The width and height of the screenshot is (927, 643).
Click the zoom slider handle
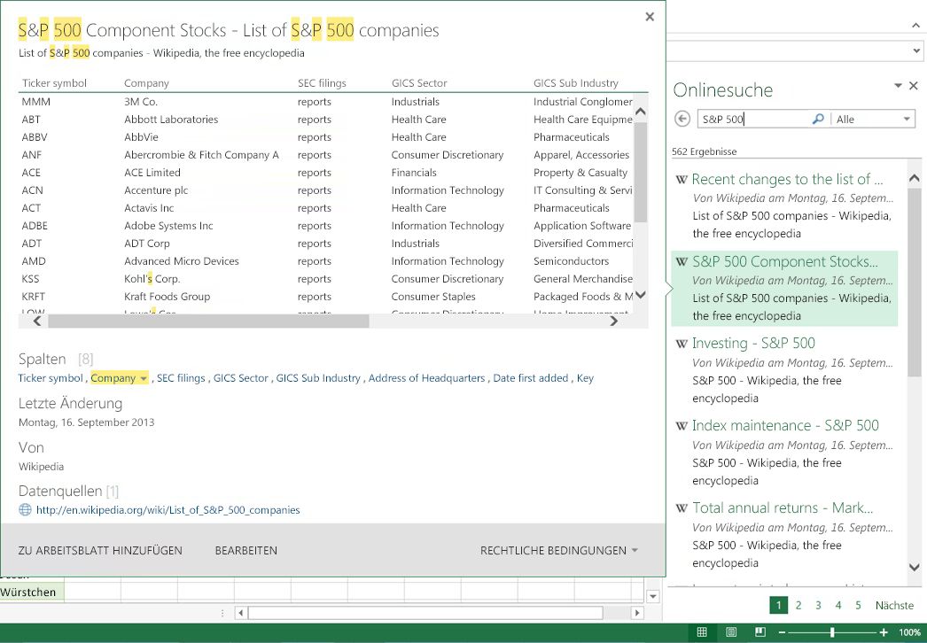[x=832, y=632]
